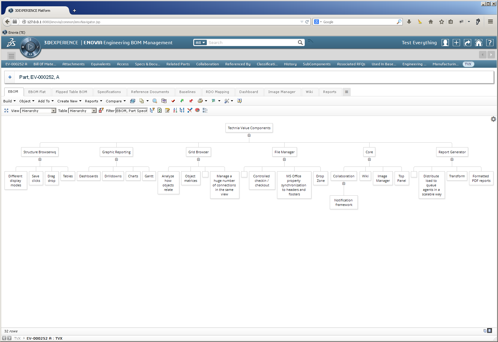Collapse the Technia Value Components node

[249, 135]
